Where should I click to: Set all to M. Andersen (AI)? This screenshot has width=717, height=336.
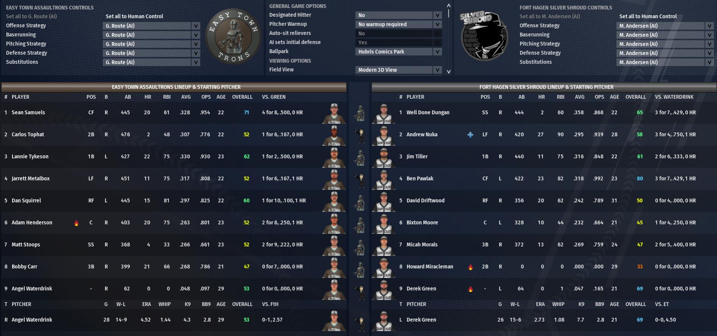tap(550, 16)
